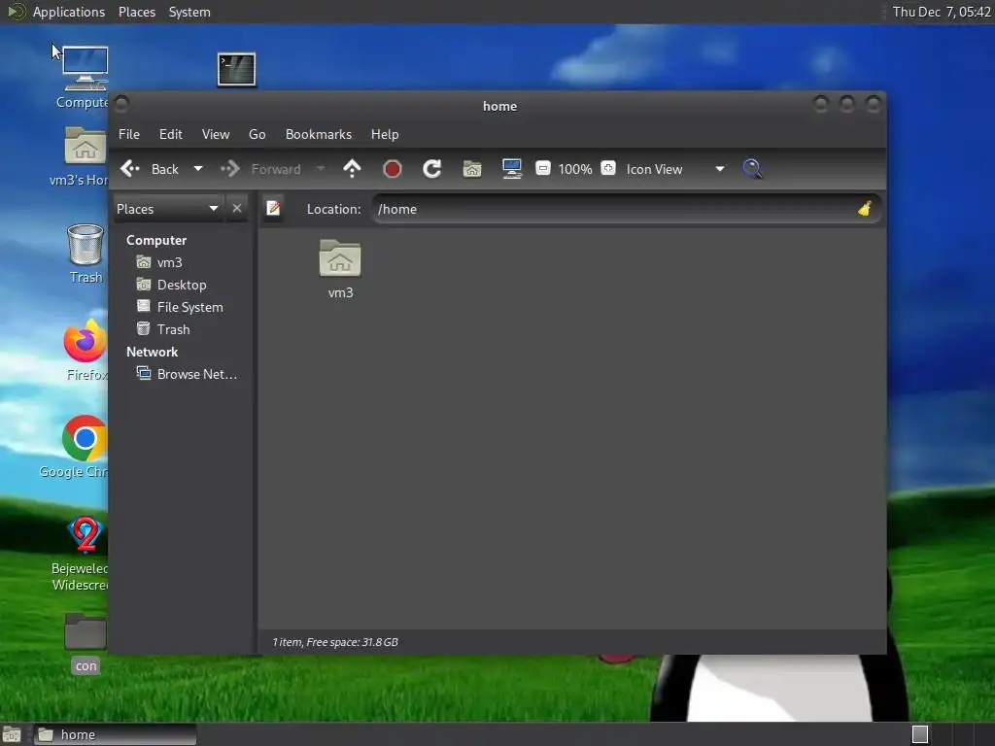Click the Network heading in the sidebar
This screenshot has height=746, width=995.
coord(152,352)
